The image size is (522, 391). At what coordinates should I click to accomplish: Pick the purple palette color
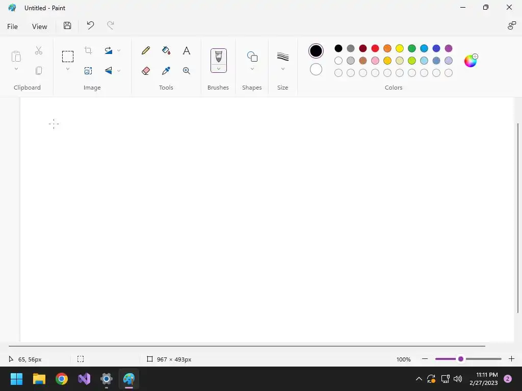[449, 48]
